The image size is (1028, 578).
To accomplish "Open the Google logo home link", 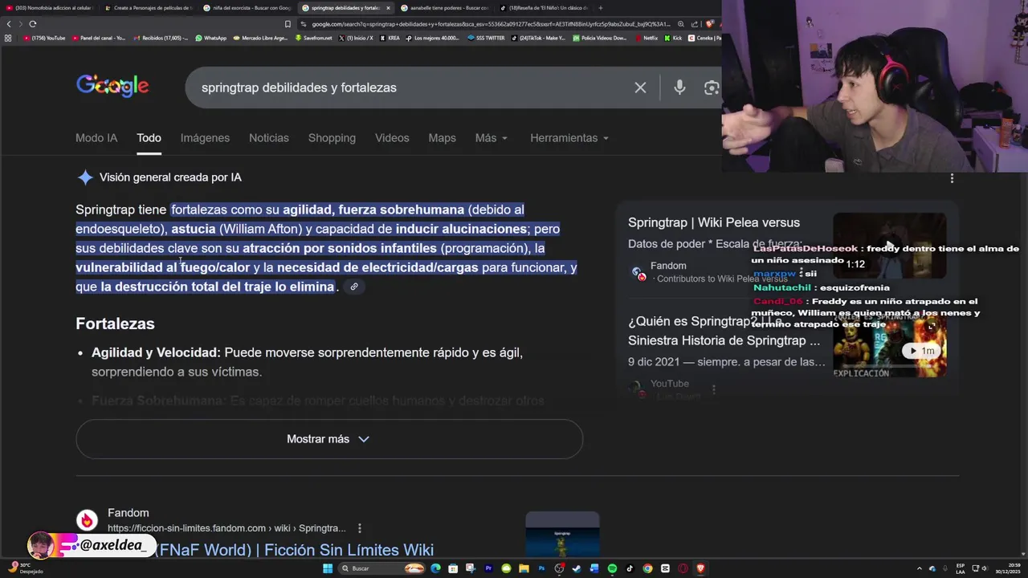I will (112, 86).
